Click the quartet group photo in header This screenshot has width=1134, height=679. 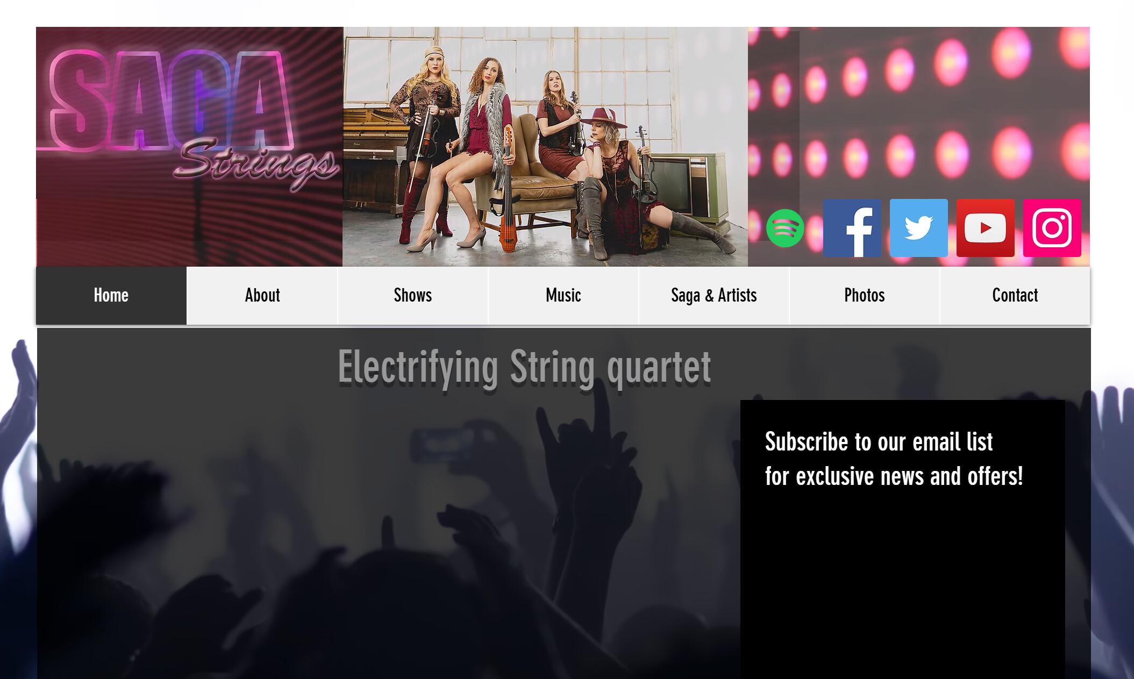[x=545, y=147]
